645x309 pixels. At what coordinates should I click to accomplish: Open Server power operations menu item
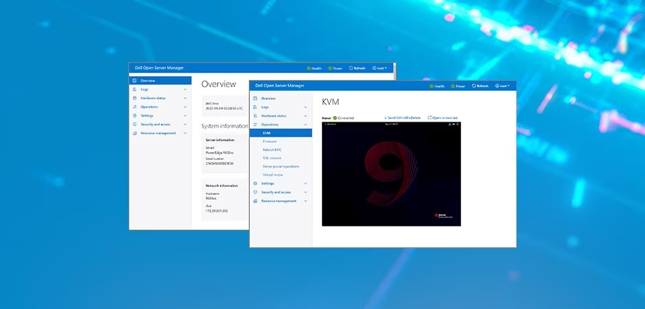[281, 167]
